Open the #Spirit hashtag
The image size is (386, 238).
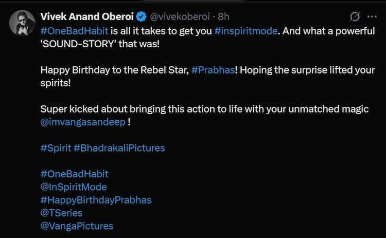click(x=55, y=148)
